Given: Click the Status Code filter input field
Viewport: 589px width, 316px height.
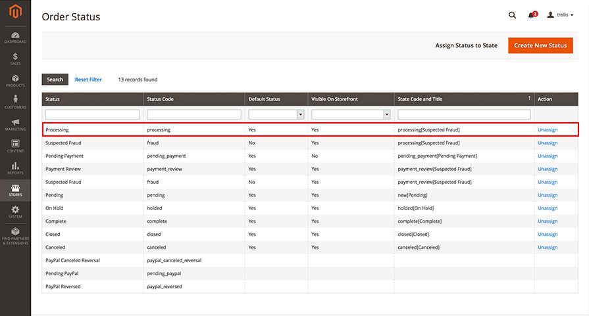Looking at the screenshot, I should tap(194, 114).
